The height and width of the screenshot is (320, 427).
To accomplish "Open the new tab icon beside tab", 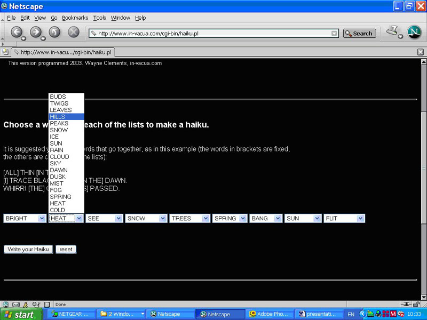I will 5,52.
